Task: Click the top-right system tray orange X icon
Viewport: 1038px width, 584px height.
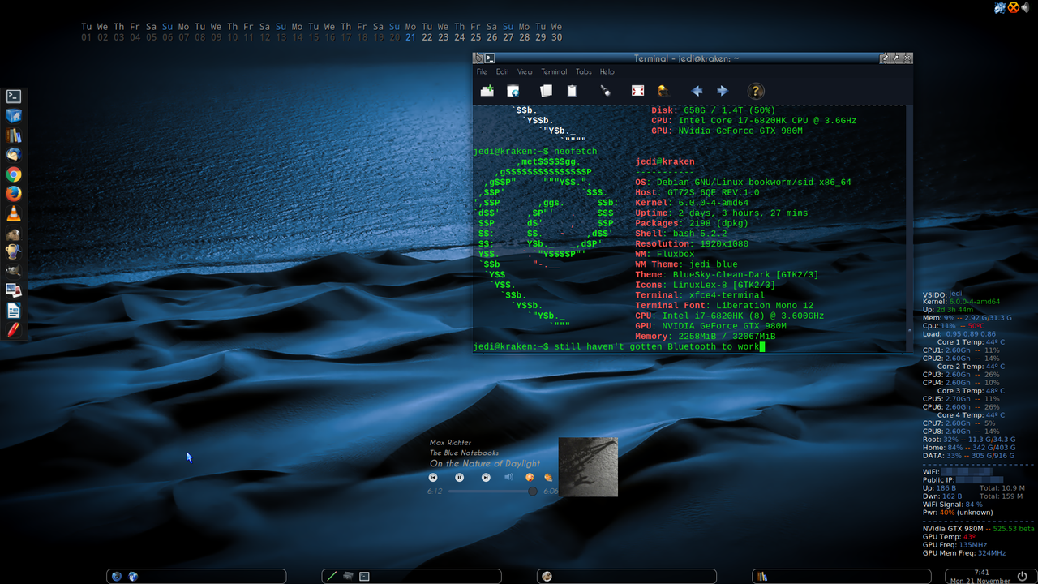Action: click(1014, 8)
